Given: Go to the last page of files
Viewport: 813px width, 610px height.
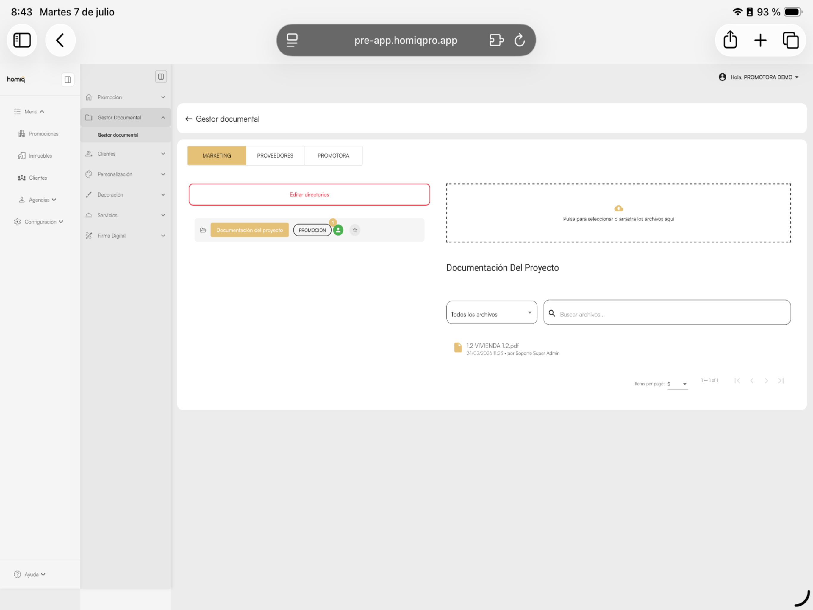Looking at the screenshot, I should click(781, 381).
